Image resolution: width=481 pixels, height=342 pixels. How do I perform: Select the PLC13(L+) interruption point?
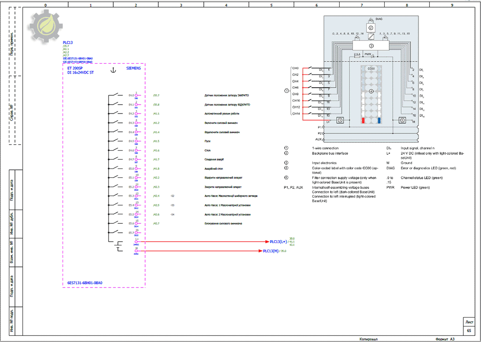tap(278, 242)
